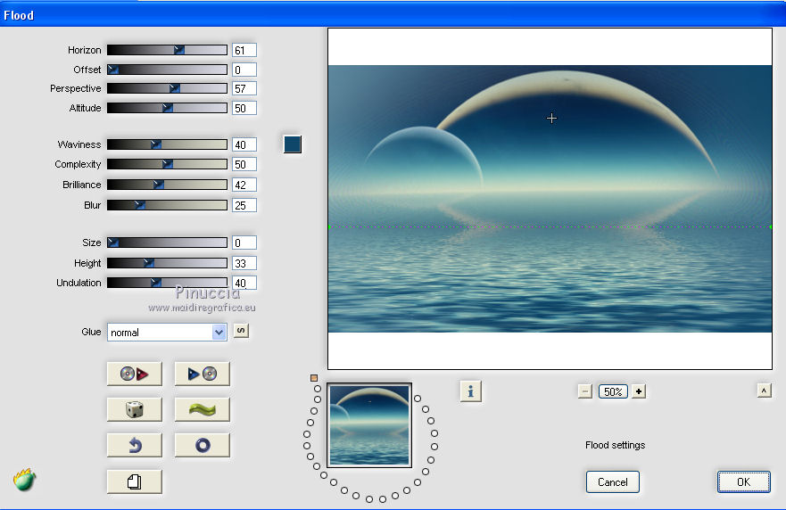Click the Perspective value field showing 57
This screenshot has width=786, height=510.
pyautogui.click(x=244, y=88)
